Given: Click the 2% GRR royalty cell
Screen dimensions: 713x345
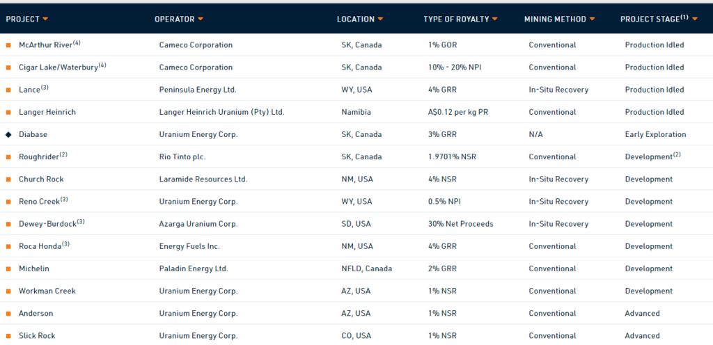Looking at the screenshot, I should point(442,268).
